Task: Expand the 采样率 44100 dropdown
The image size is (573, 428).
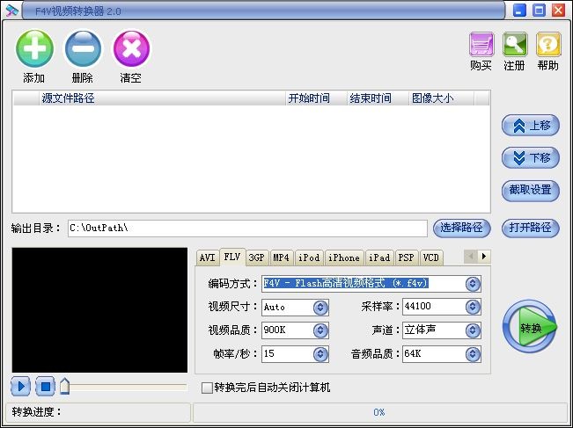Action: click(473, 308)
